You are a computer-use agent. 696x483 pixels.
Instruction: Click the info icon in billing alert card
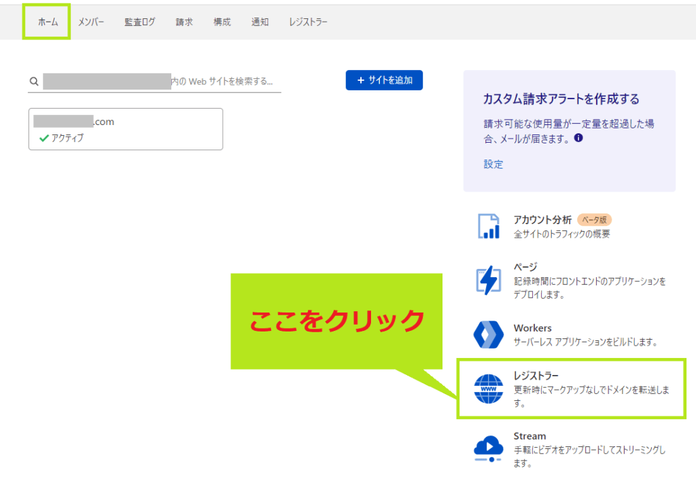pyautogui.click(x=578, y=138)
